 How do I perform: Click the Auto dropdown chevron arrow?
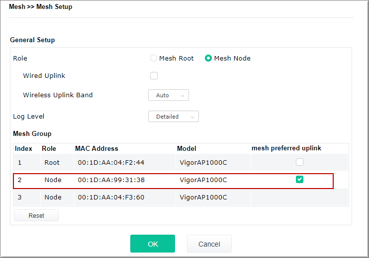pyautogui.click(x=183, y=95)
